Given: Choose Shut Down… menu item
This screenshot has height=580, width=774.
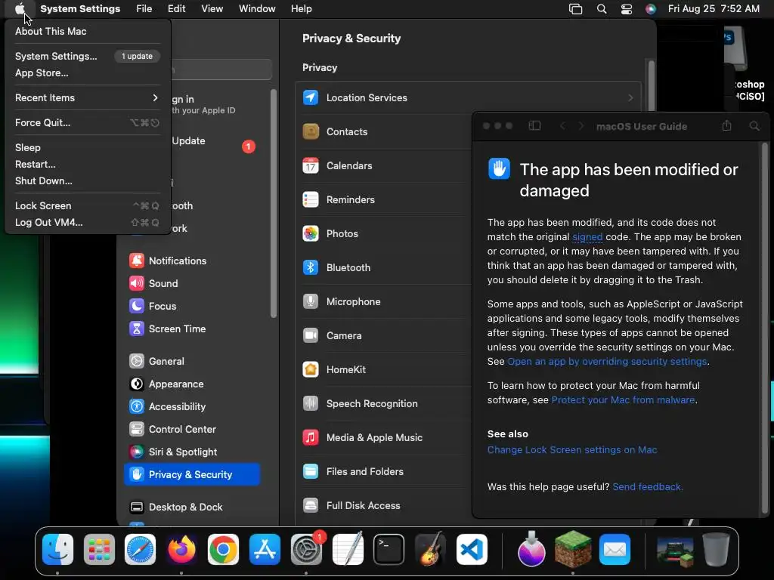Looking at the screenshot, I should (88, 181).
